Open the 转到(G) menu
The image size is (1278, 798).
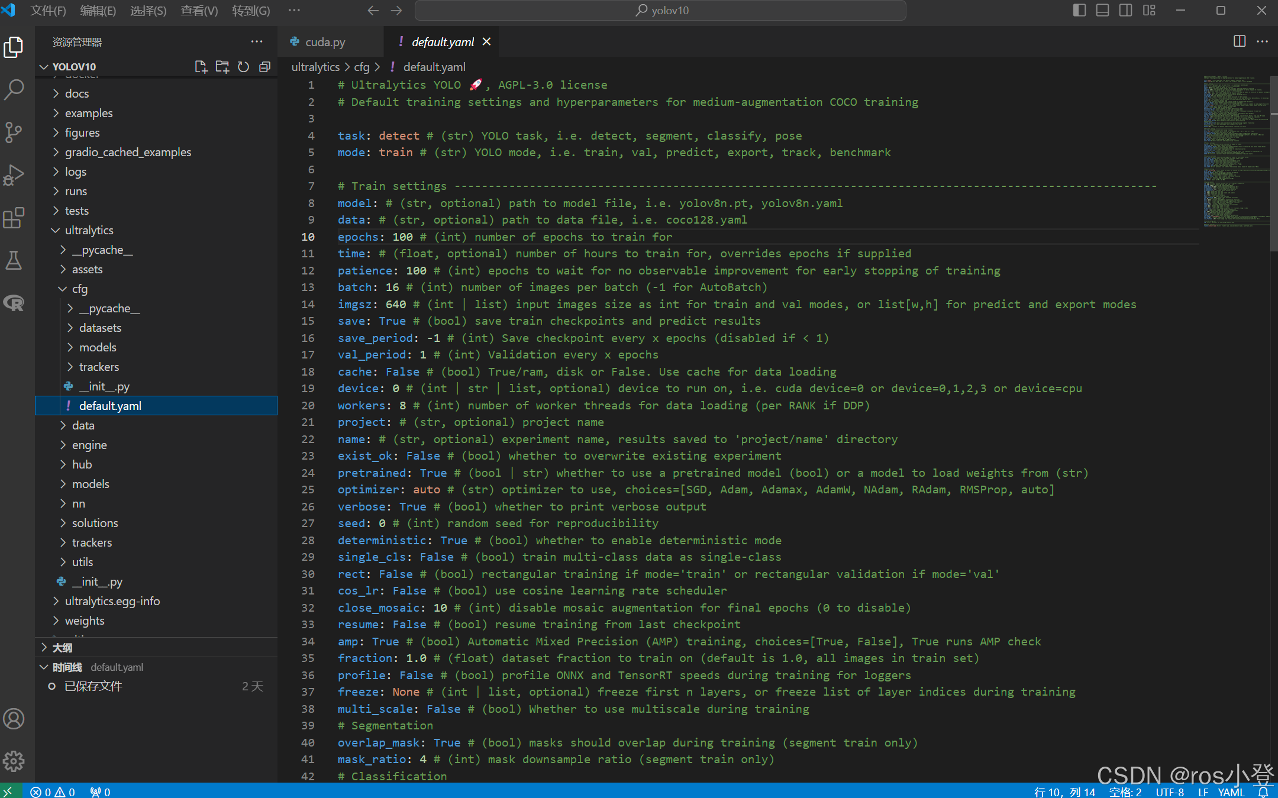pos(251,11)
